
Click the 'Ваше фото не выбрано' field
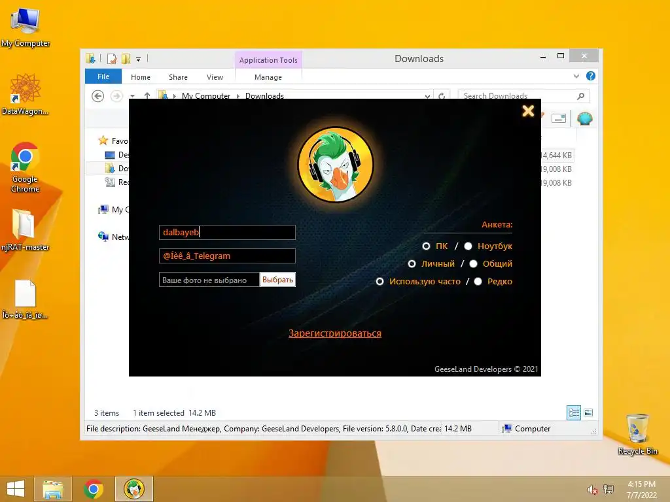tap(209, 280)
